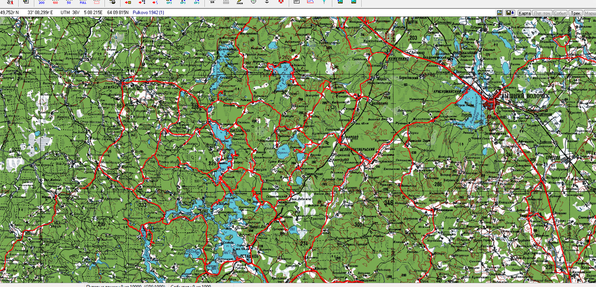Click the Pulkovo 1942 datum label
This screenshot has width=596, height=287.
148,12
